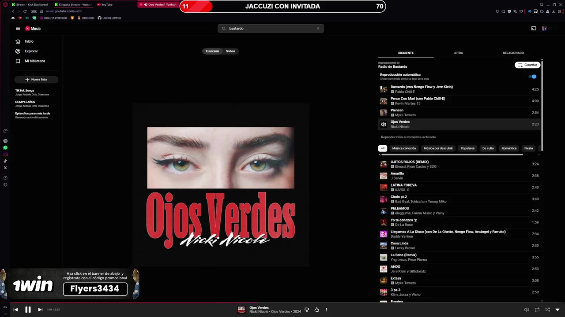Image resolution: width=565 pixels, height=317 pixels.
Task: Like Ojos Verdes with thumbs up
Action: [316, 310]
